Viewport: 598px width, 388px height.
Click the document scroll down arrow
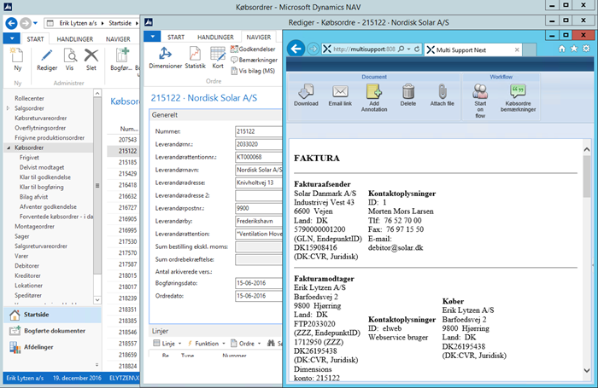pyautogui.click(x=587, y=370)
